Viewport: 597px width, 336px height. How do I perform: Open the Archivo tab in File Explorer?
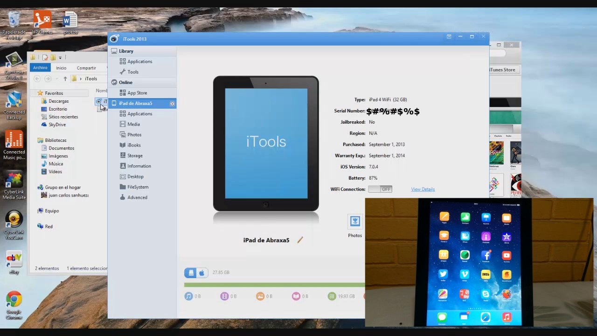click(x=40, y=68)
